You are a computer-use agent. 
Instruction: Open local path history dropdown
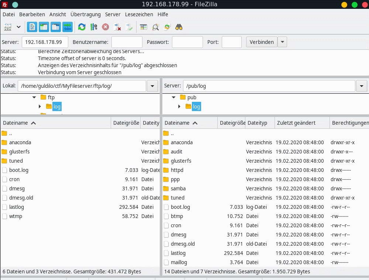(x=152, y=86)
